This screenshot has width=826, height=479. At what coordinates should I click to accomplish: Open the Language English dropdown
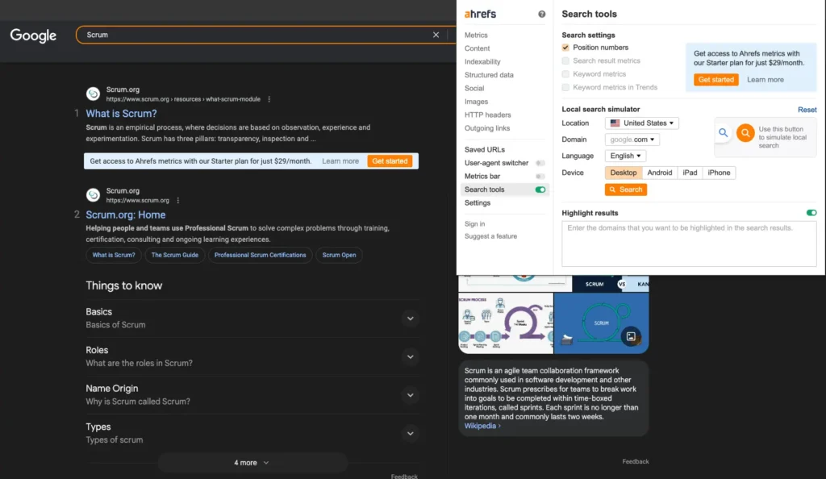pyautogui.click(x=625, y=156)
